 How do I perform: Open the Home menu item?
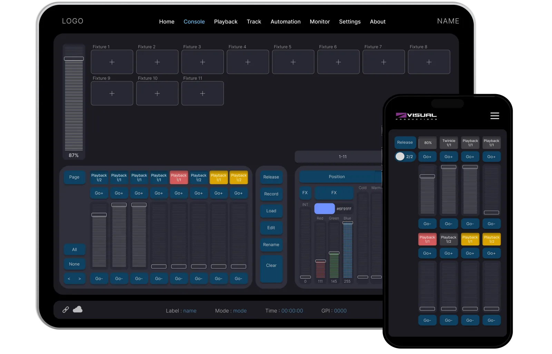coord(167,22)
